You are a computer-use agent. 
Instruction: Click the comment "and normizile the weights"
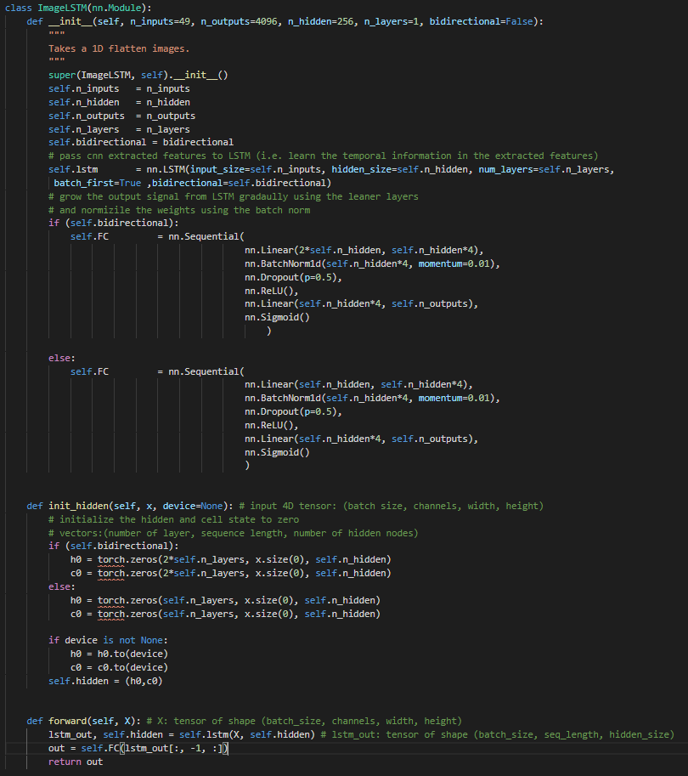pos(178,210)
